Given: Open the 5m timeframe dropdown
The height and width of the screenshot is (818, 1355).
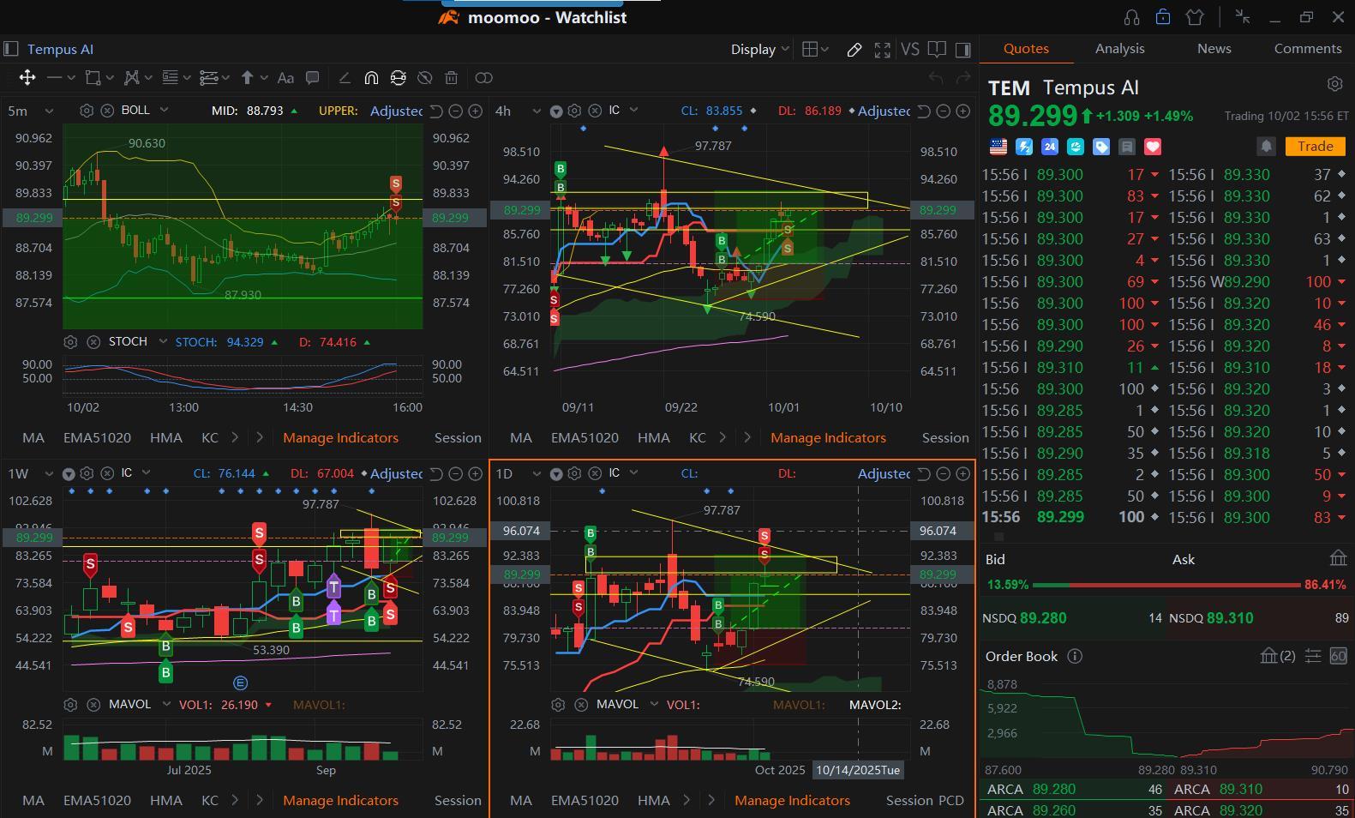Looking at the screenshot, I should (30, 111).
